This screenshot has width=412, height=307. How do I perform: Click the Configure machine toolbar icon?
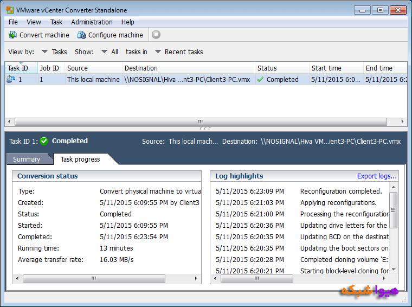pos(81,35)
